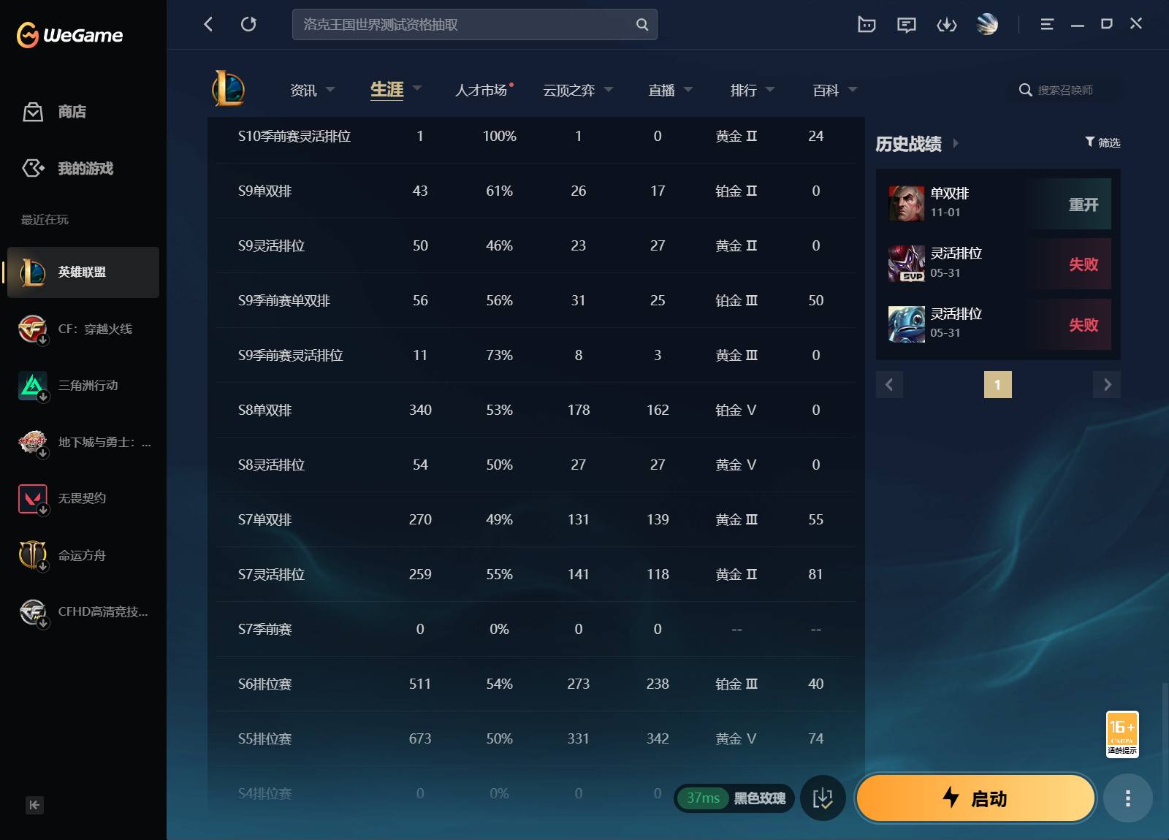Select the S7单双排 row label
The width and height of the screenshot is (1169, 840).
click(264, 520)
